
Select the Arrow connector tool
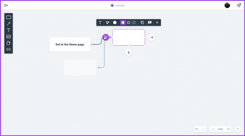pos(9,24)
